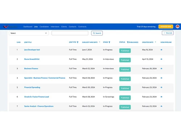Image resolution: width=181 pixels, height=135 pixels.
Task: Open pipeline eye icon for Senior Analyst row
Action: pos(161,106)
